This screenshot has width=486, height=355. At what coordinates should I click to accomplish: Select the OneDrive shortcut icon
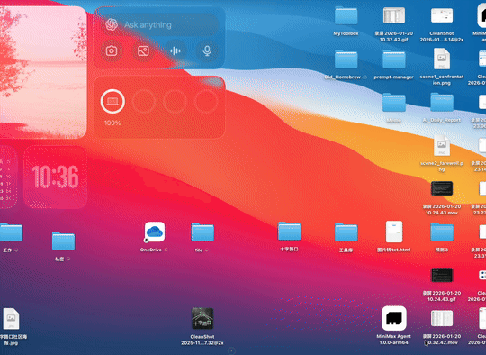tap(155, 232)
